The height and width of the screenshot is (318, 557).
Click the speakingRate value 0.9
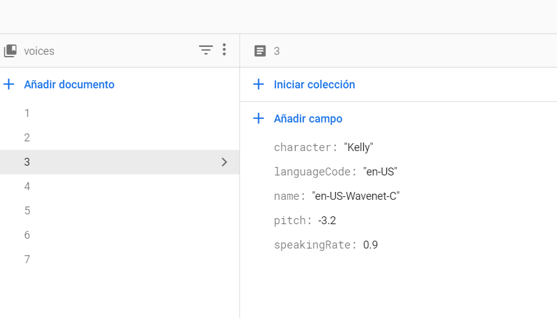371,245
